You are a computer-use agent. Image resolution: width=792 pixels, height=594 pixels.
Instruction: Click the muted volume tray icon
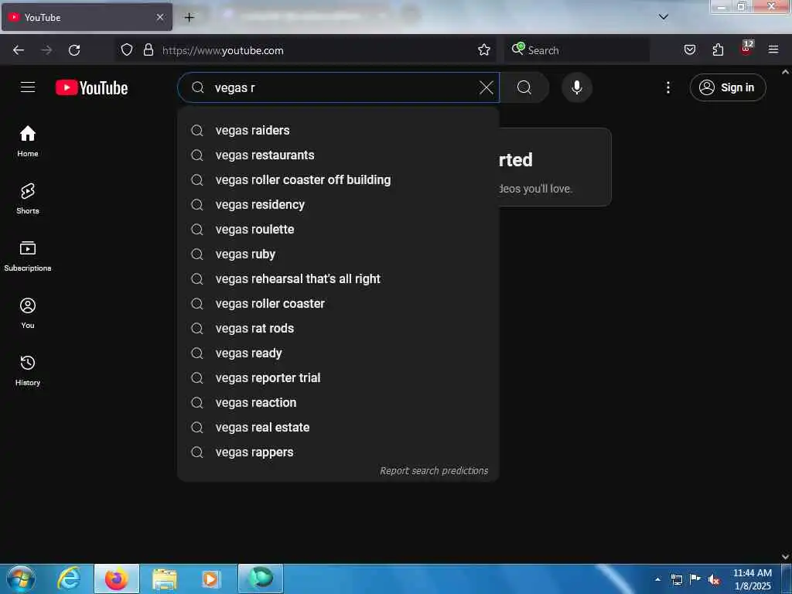point(713,580)
